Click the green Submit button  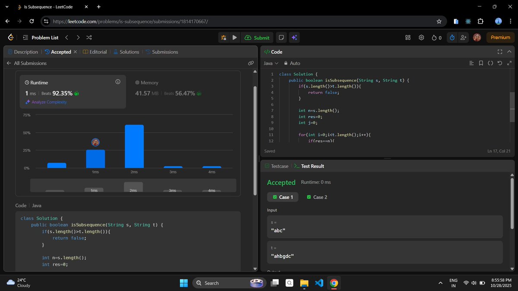[x=257, y=38]
